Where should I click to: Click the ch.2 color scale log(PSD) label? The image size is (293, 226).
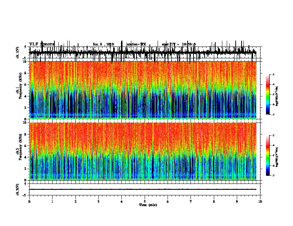pyautogui.click(x=277, y=157)
